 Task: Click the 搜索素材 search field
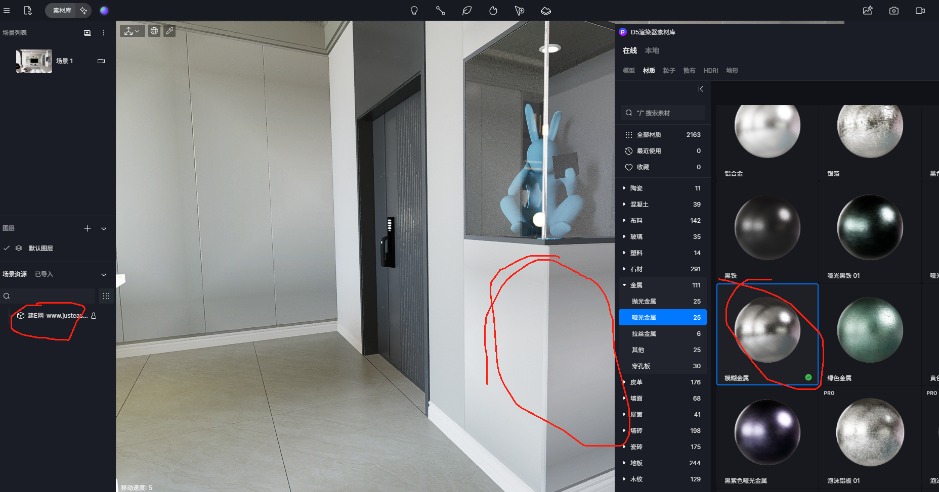click(663, 113)
